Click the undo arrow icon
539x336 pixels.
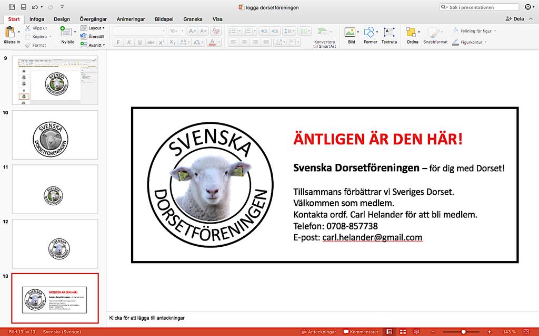tap(35, 7)
